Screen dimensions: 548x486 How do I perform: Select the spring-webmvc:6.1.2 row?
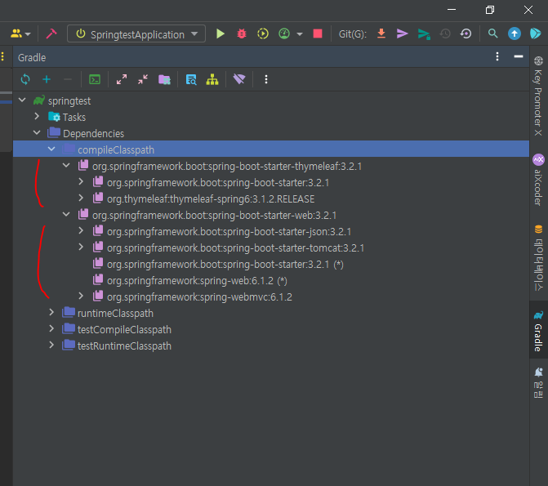271,297
